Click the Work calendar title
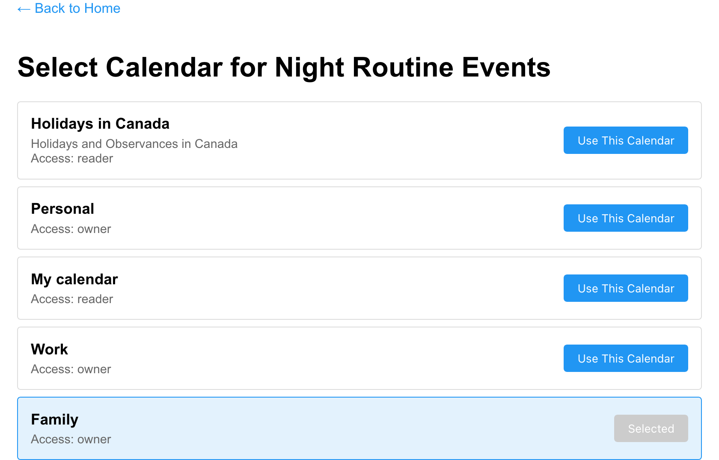Viewport: 719px width, 460px height. (49, 349)
